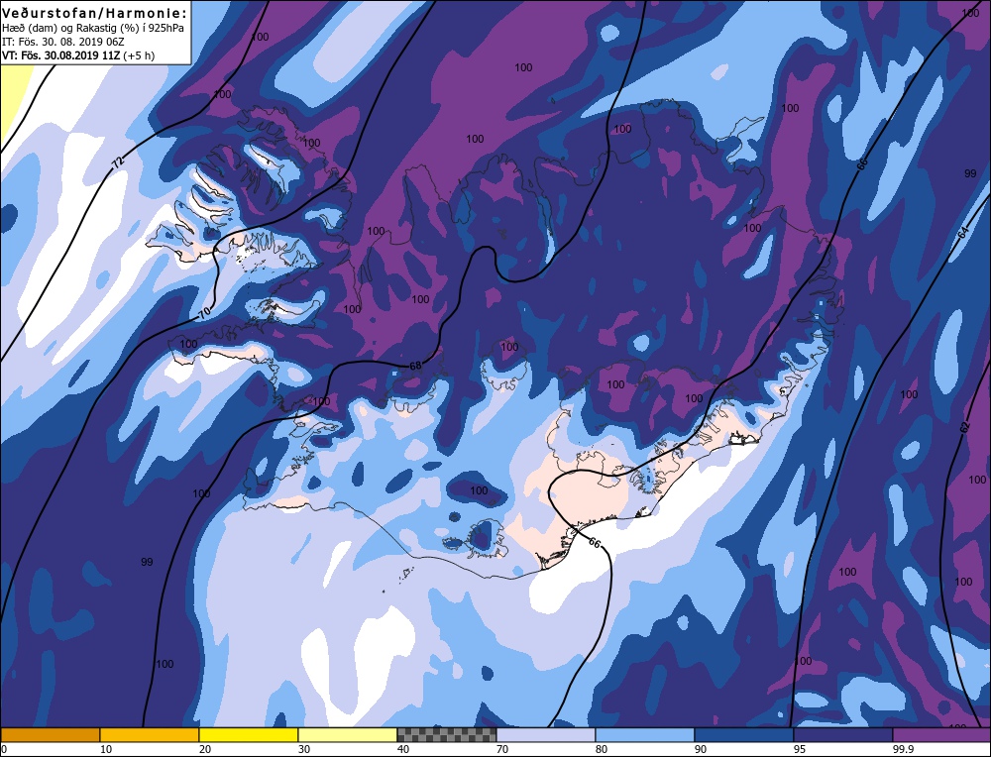Click the "70" contour label

coord(204,312)
